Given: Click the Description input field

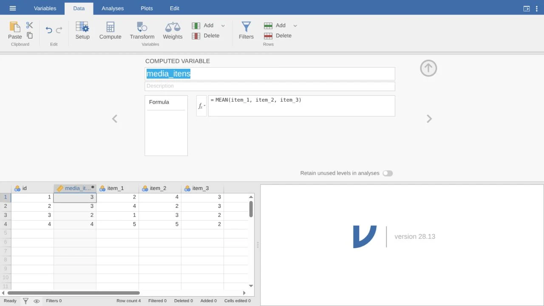Looking at the screenshot, I should pyautogui.click(x=270, y=86).
